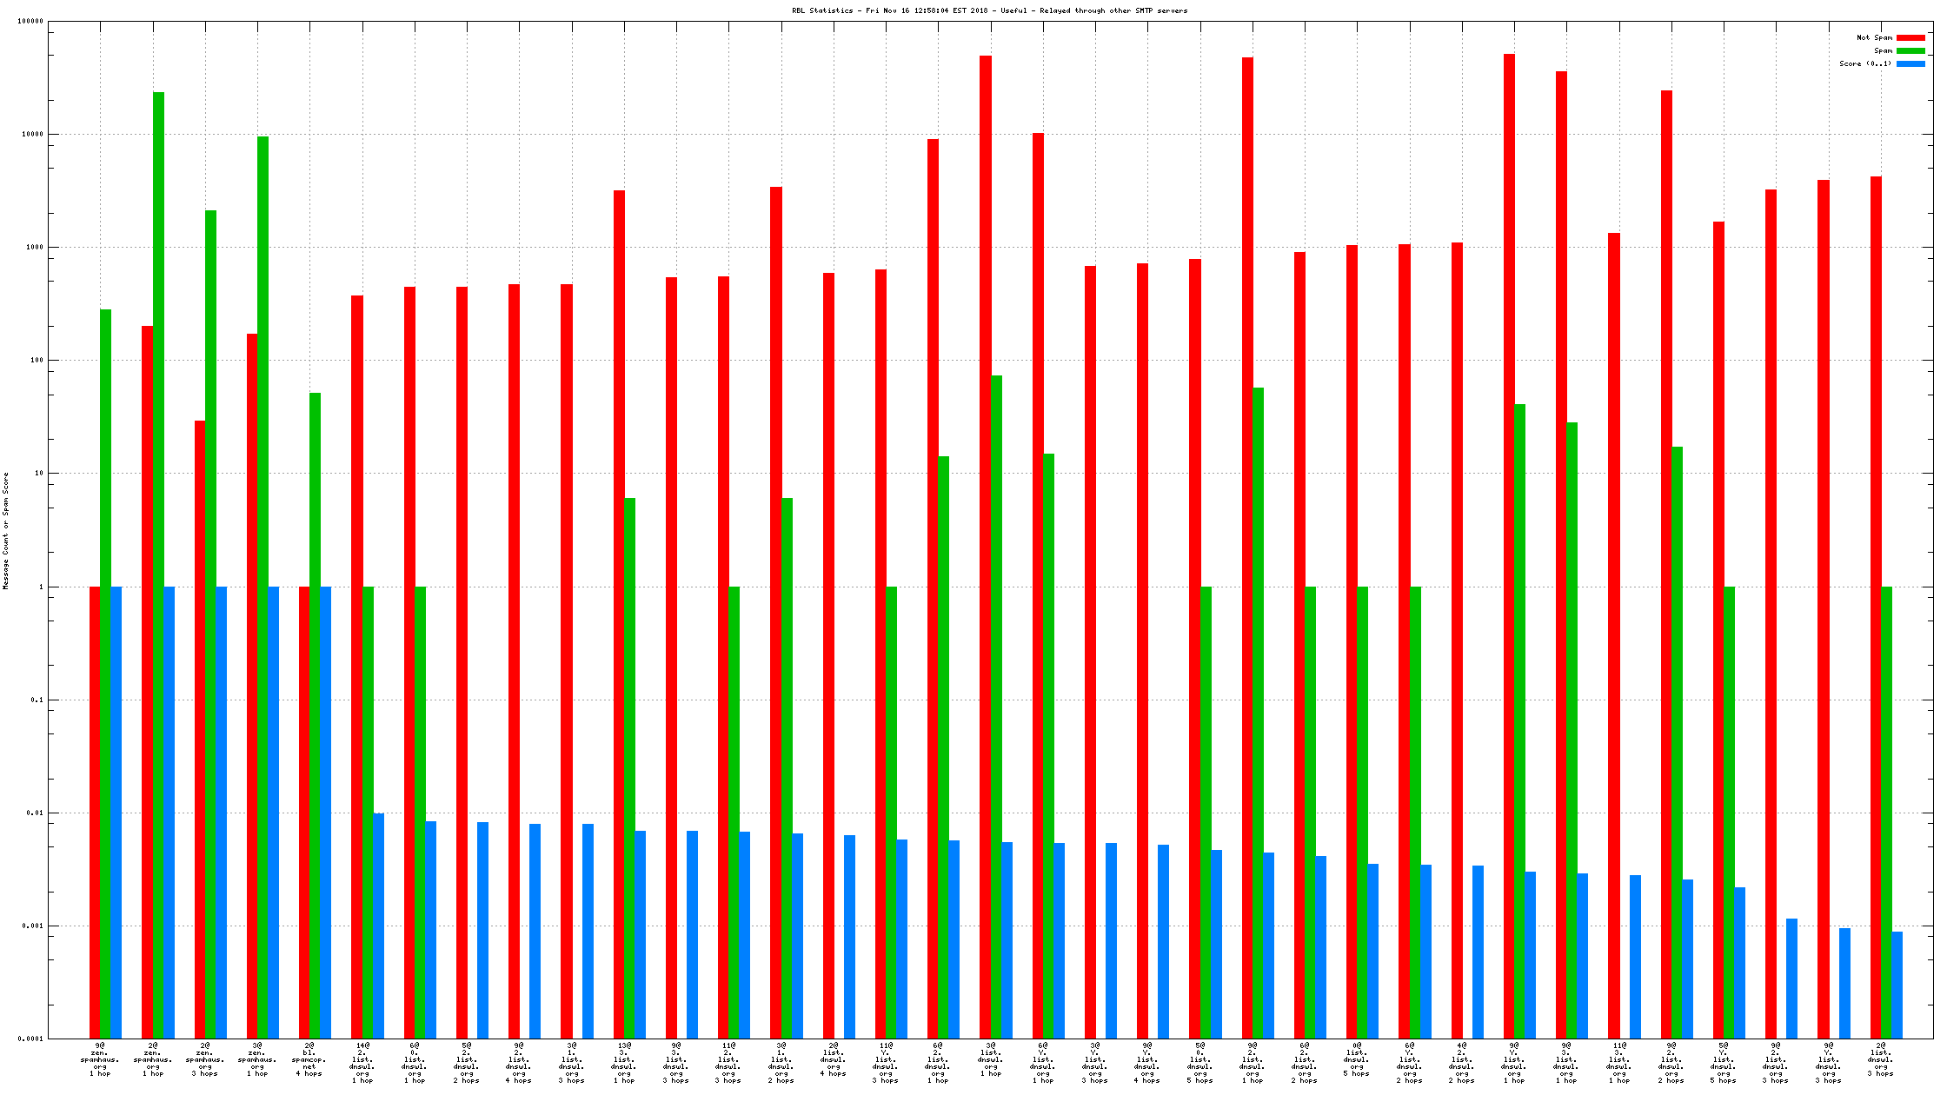Viewport: 1947px width, 1095px height.
Task: Click the 1000 y-axis tick label
Action: click(35, 248)
